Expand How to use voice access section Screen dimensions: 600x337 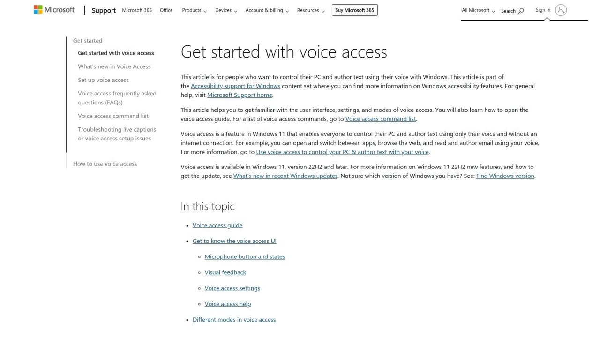pos(105,164)
